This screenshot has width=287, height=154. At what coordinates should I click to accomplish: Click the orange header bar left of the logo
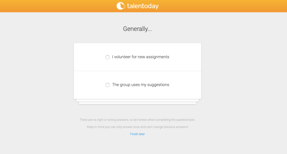(54, 6)
